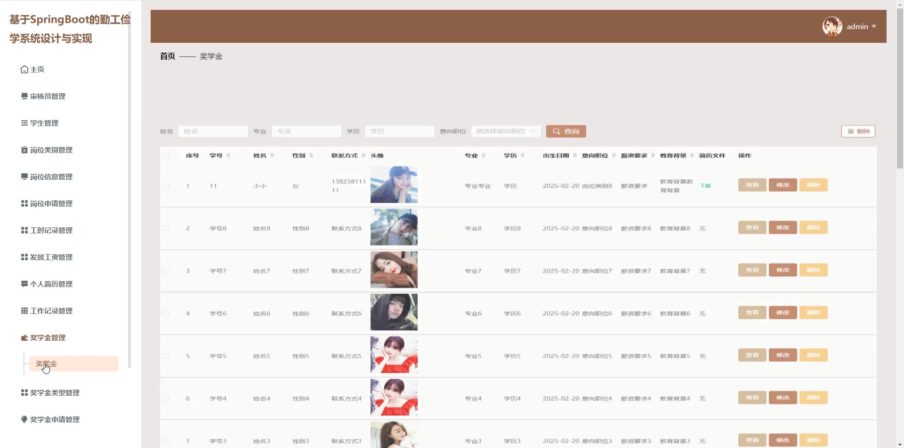The image size is (904, 448).
Task: Click the 个人简历管理 chat icon
Action: (x=24, y=284)
